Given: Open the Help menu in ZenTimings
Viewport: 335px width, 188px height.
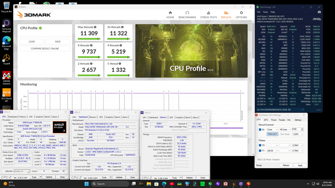Looking at the screenshot, I should click(273, 12).
